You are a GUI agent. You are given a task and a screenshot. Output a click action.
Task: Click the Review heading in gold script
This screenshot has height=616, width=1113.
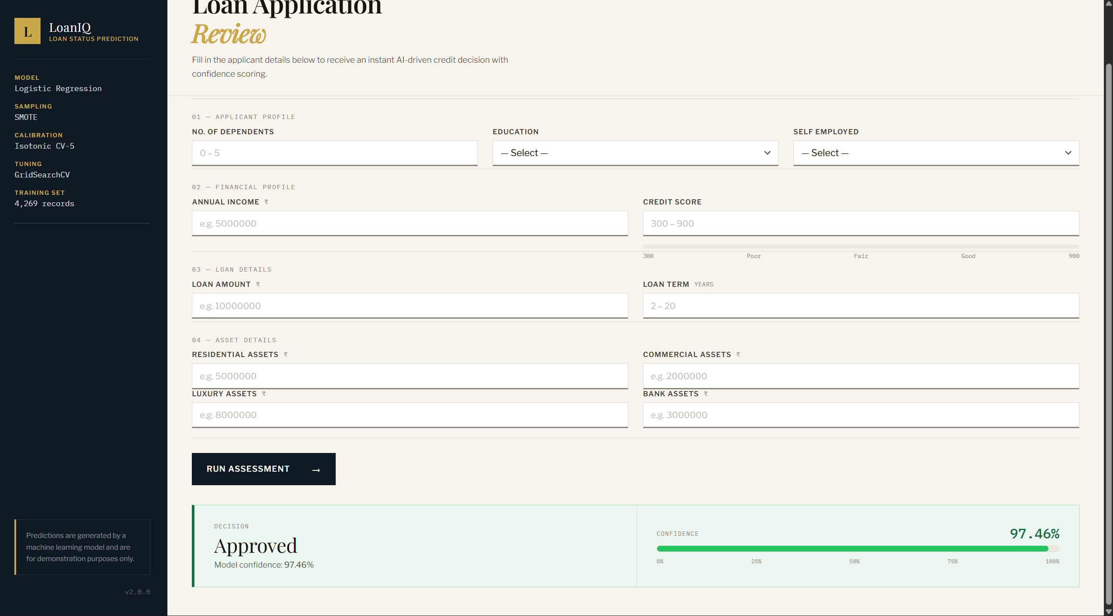tap(229, 34)
